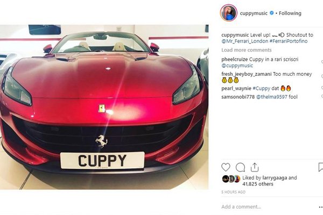
Task: Share the post with the arrow icon
Action: point(255,167)
